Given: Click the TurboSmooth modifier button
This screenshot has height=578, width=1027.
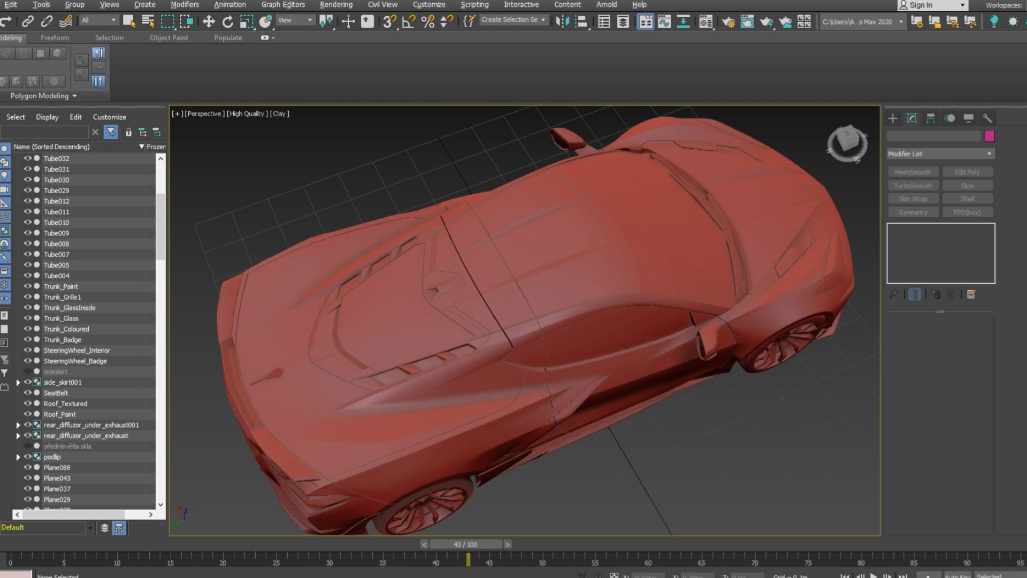Looking at the screenshot, I should [x=913, y=186].
